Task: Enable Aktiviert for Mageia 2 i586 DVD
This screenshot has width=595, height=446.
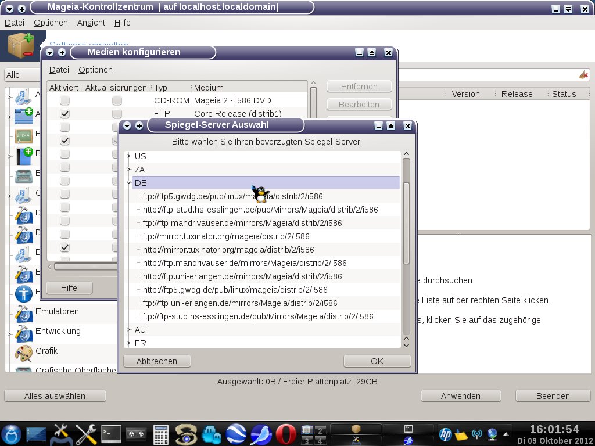Action: 65,100
